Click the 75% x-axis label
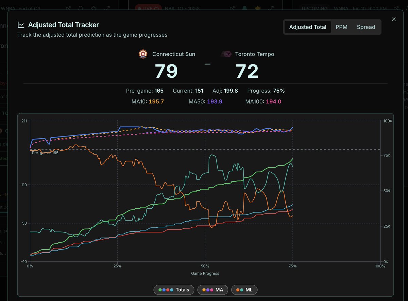 [x=292, y=266]
